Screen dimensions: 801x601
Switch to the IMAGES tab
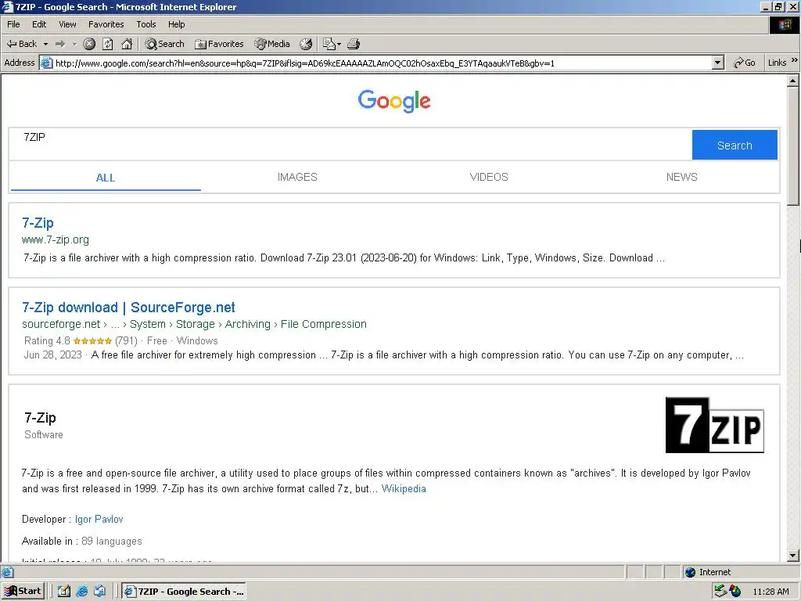[297, 177]
